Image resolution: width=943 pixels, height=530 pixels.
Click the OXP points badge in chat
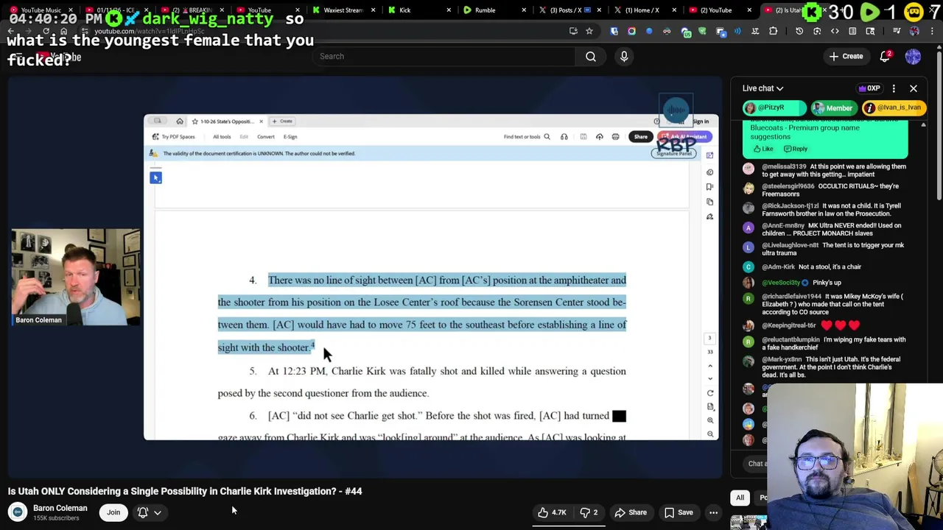[x=869, y=88]
